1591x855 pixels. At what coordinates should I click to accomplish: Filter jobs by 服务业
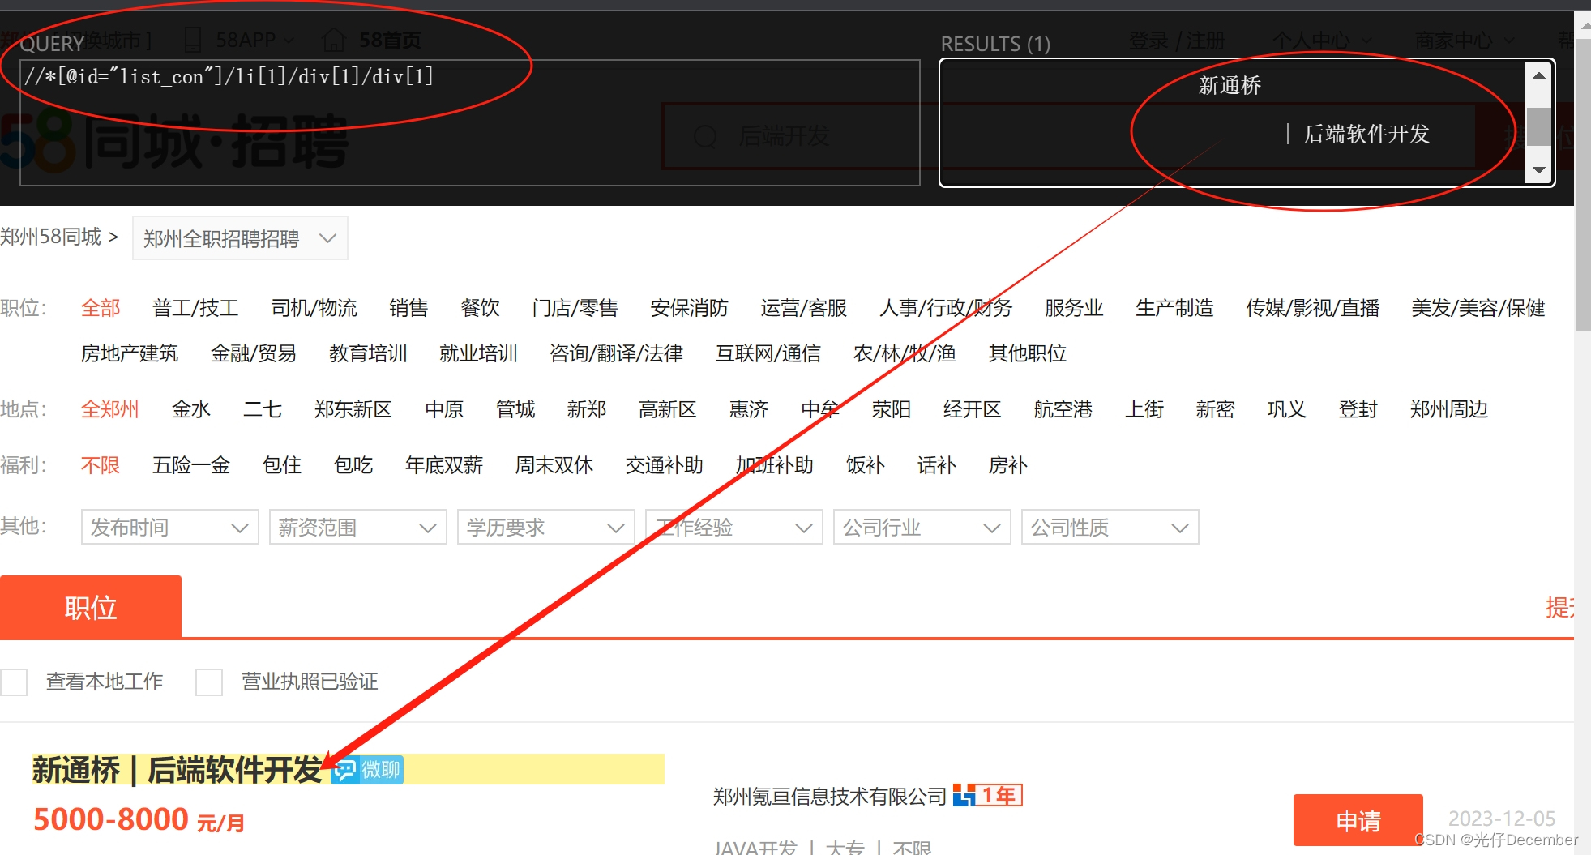coord(1074,308)
